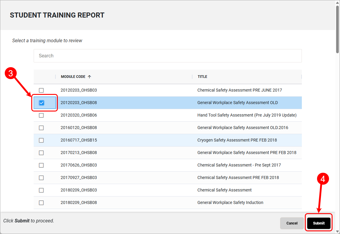Click the vertical scrollbar thumb

coord(337,29)
